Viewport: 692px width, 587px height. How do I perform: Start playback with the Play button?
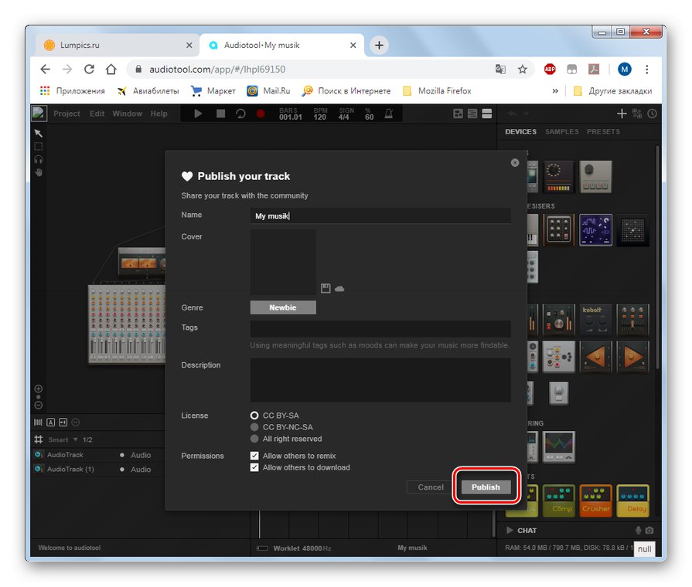tap(198, 114)
